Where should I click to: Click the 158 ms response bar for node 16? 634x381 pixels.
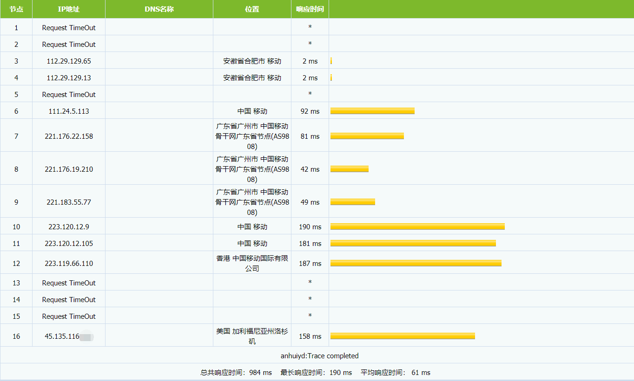402,336
